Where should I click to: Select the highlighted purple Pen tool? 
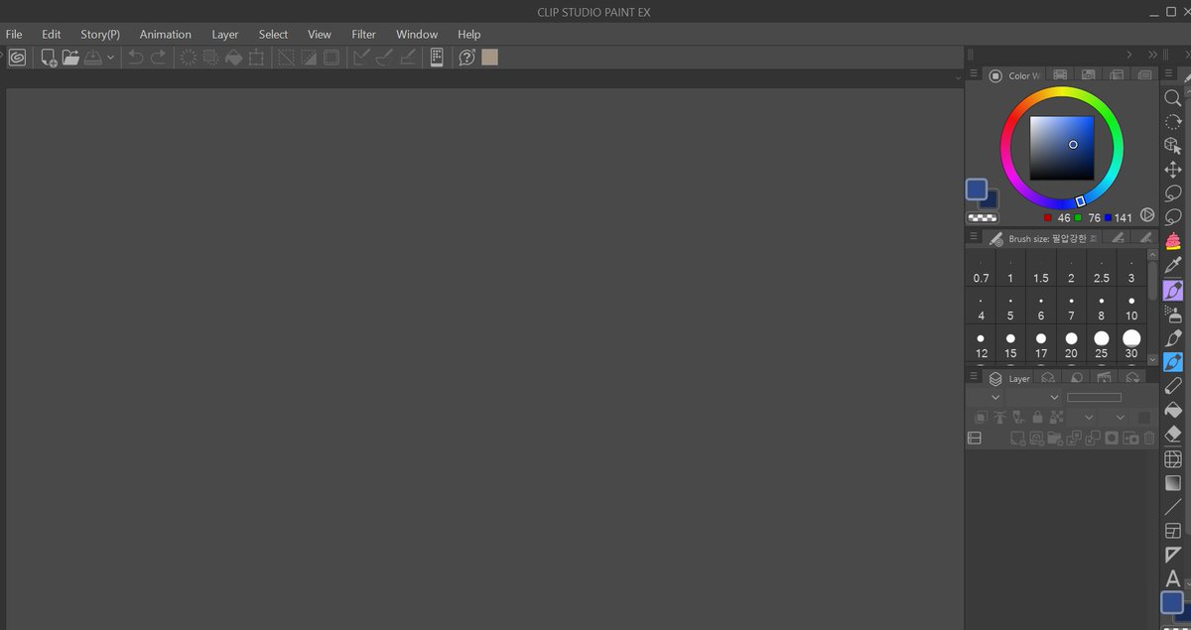pos(1172,291)
